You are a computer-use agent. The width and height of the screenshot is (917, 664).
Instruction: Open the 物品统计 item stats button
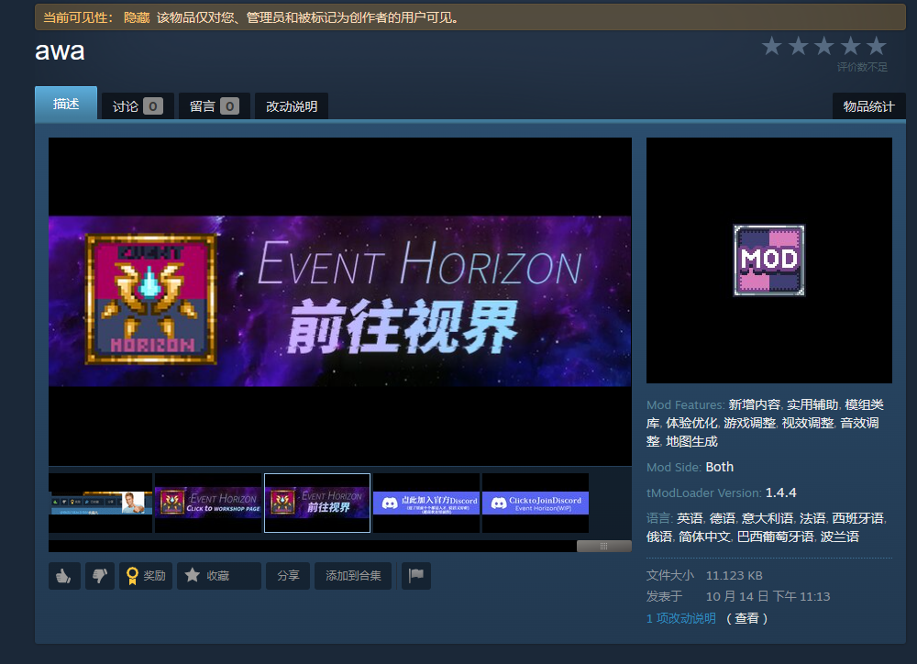(x=868, y=106)
